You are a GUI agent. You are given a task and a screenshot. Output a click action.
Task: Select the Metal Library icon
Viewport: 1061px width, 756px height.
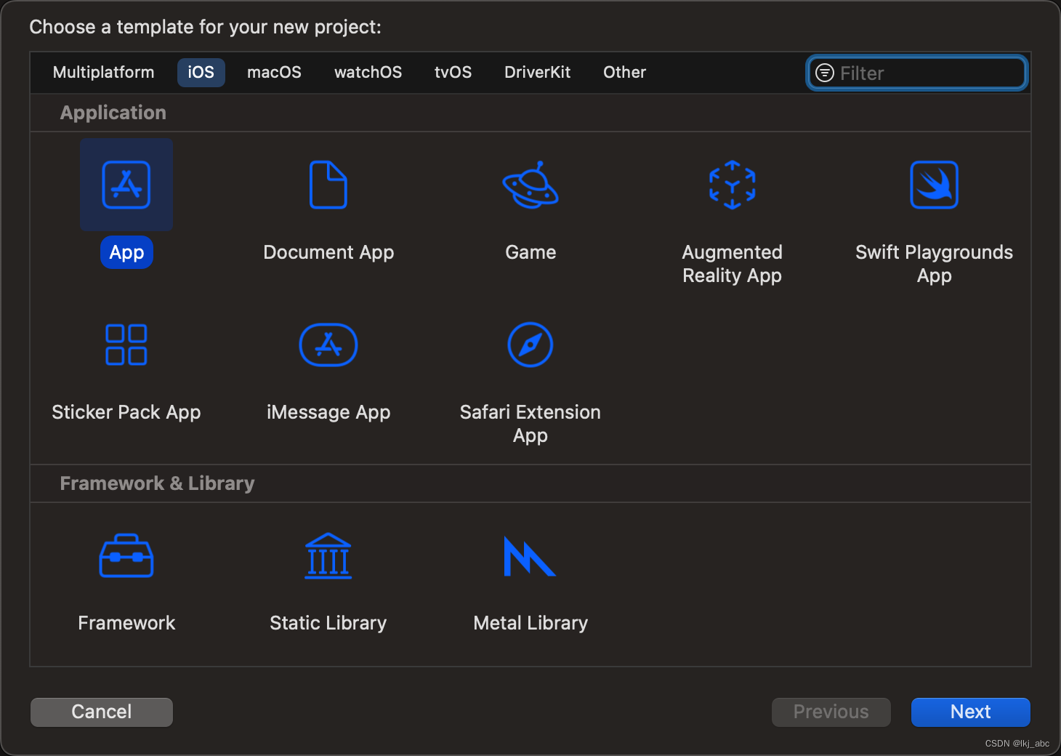(x=530, y=556)
